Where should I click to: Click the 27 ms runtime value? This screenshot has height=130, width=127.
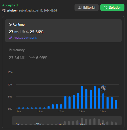(14, 32)
